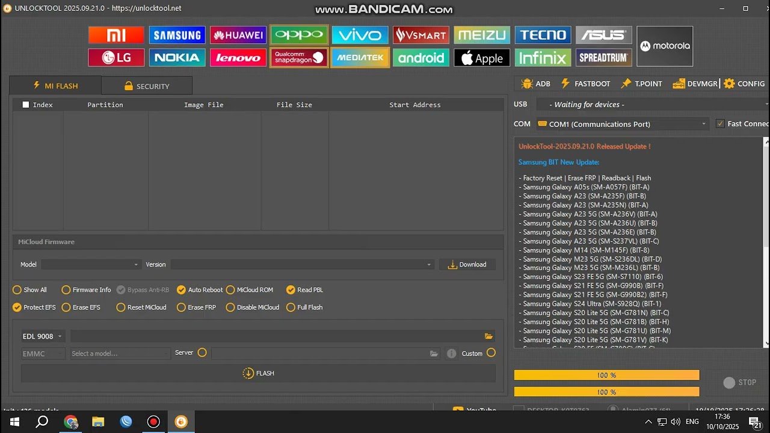770x433 pixels.
Task: Select the Lenovo brand logo
Action: [x=238, y=58]
